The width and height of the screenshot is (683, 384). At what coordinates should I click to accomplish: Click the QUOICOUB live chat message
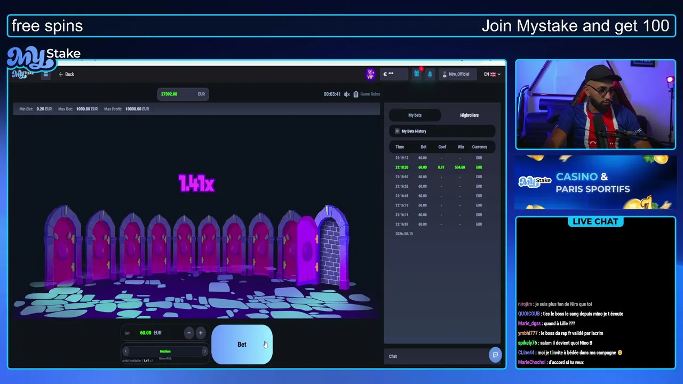(x=570, y=314)
